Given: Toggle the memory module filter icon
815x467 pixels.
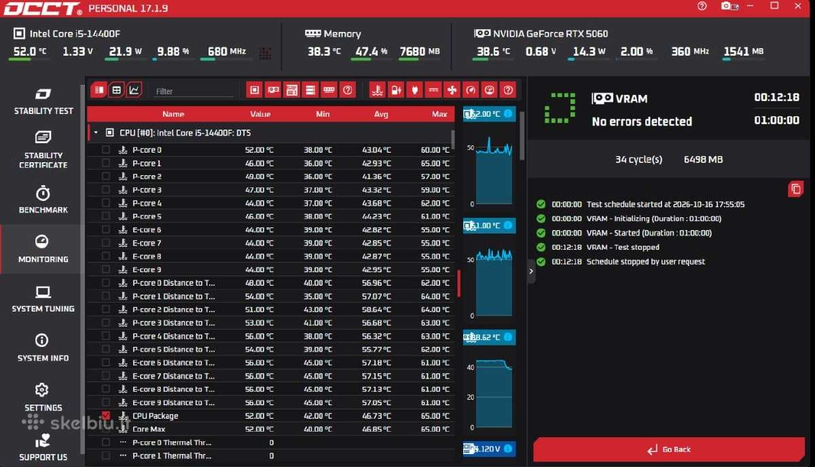Looking at the screenshot, I should tap(329, 90).
